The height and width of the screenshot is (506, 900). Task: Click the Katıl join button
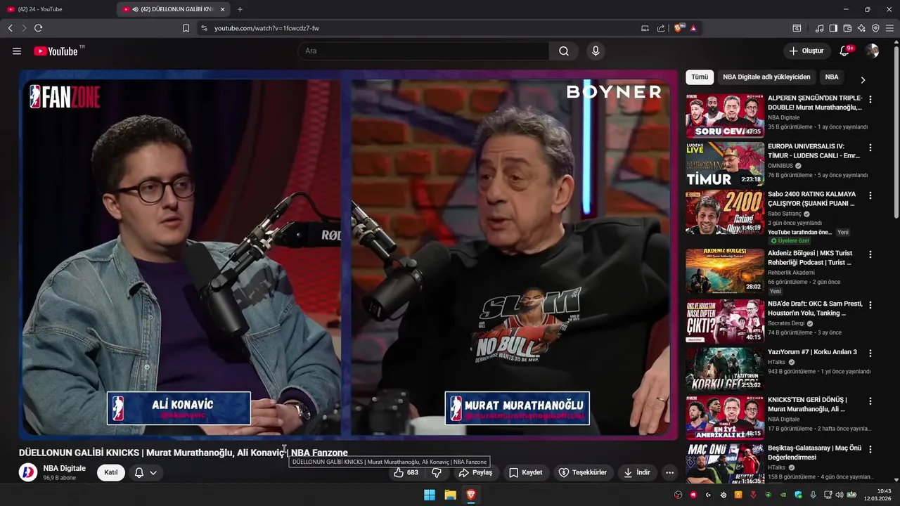tap(111, 472)
